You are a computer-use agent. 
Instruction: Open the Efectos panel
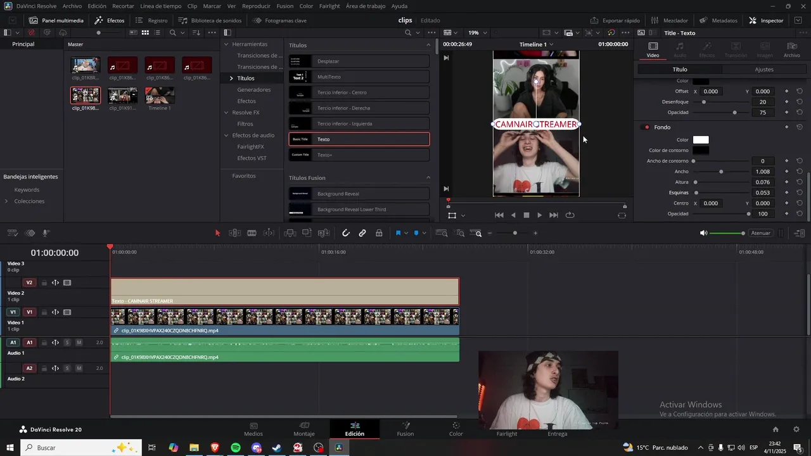(x=110, y=20)
